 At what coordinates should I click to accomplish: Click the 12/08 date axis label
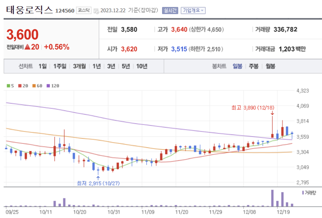click(249, 212)
